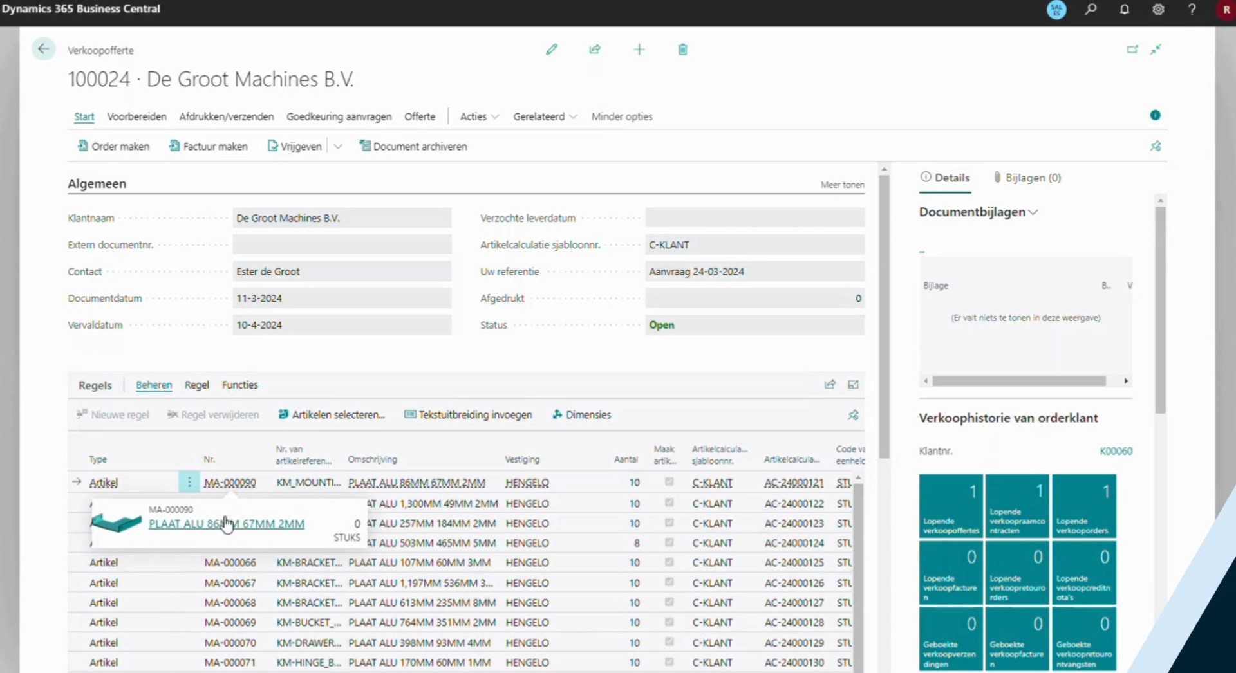Expand the Documentbijlagen chevron

pos(1034,212)
